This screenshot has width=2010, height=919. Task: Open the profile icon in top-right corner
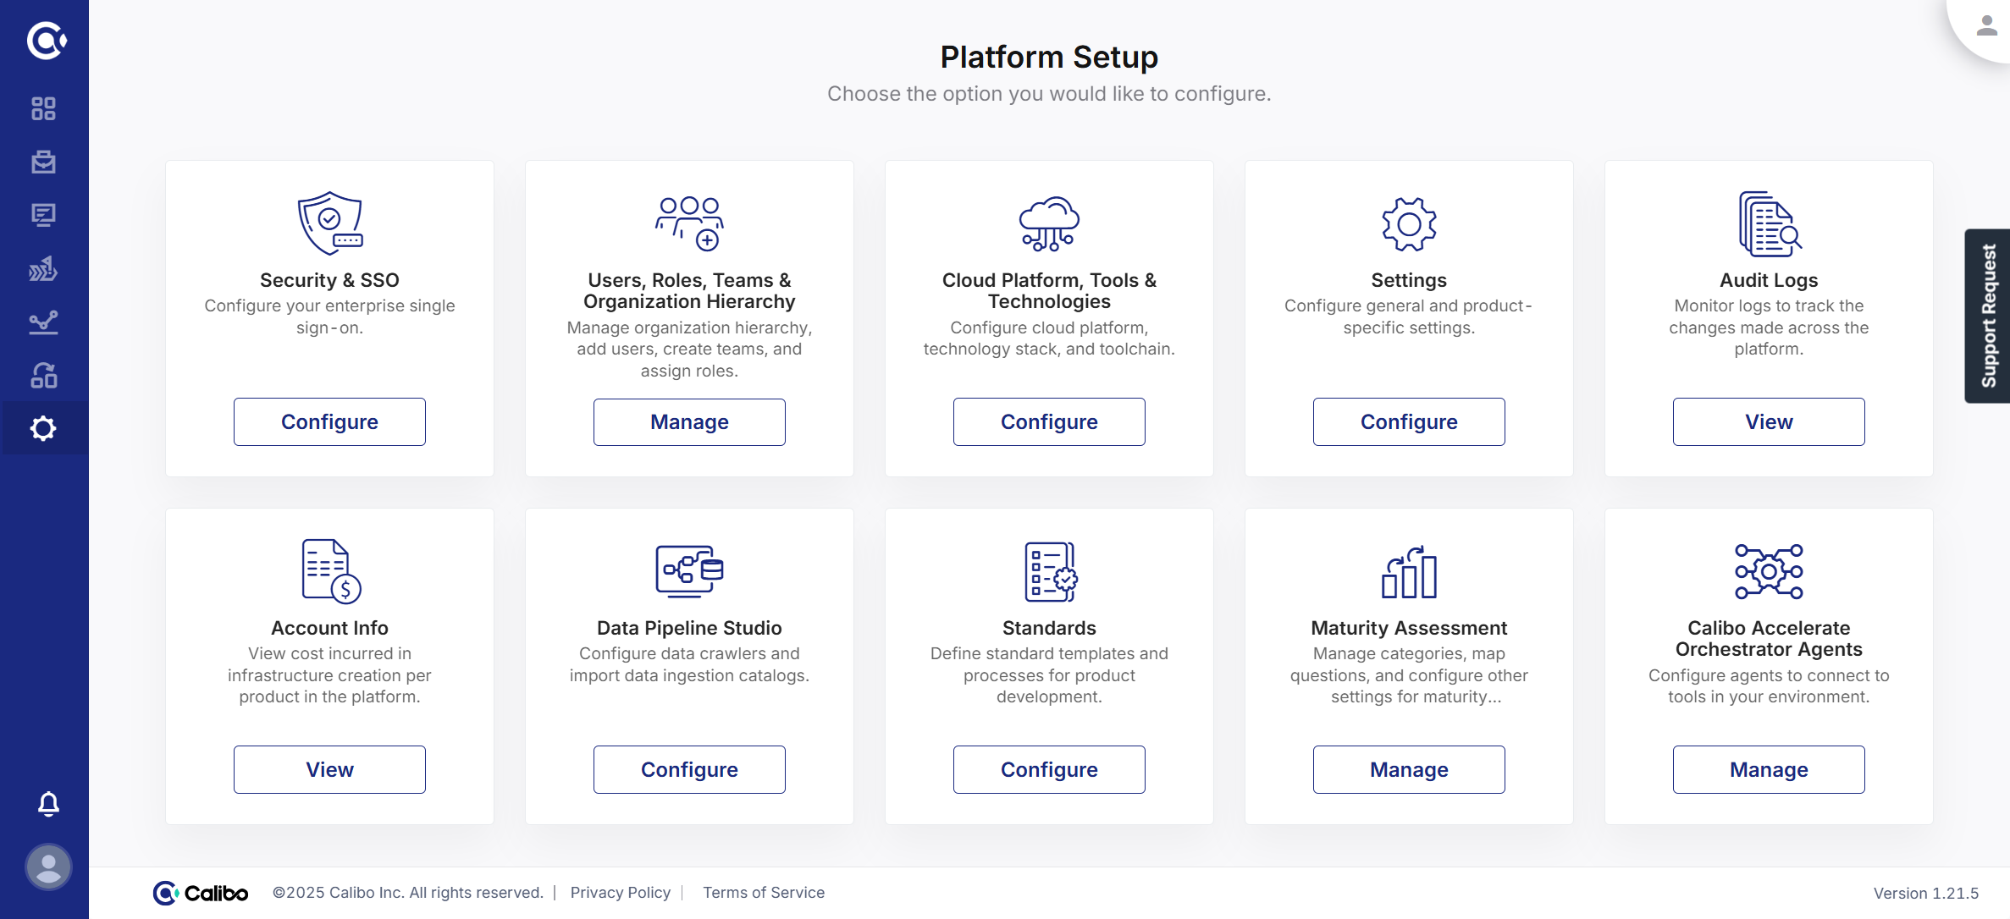tap(1986, 26)
